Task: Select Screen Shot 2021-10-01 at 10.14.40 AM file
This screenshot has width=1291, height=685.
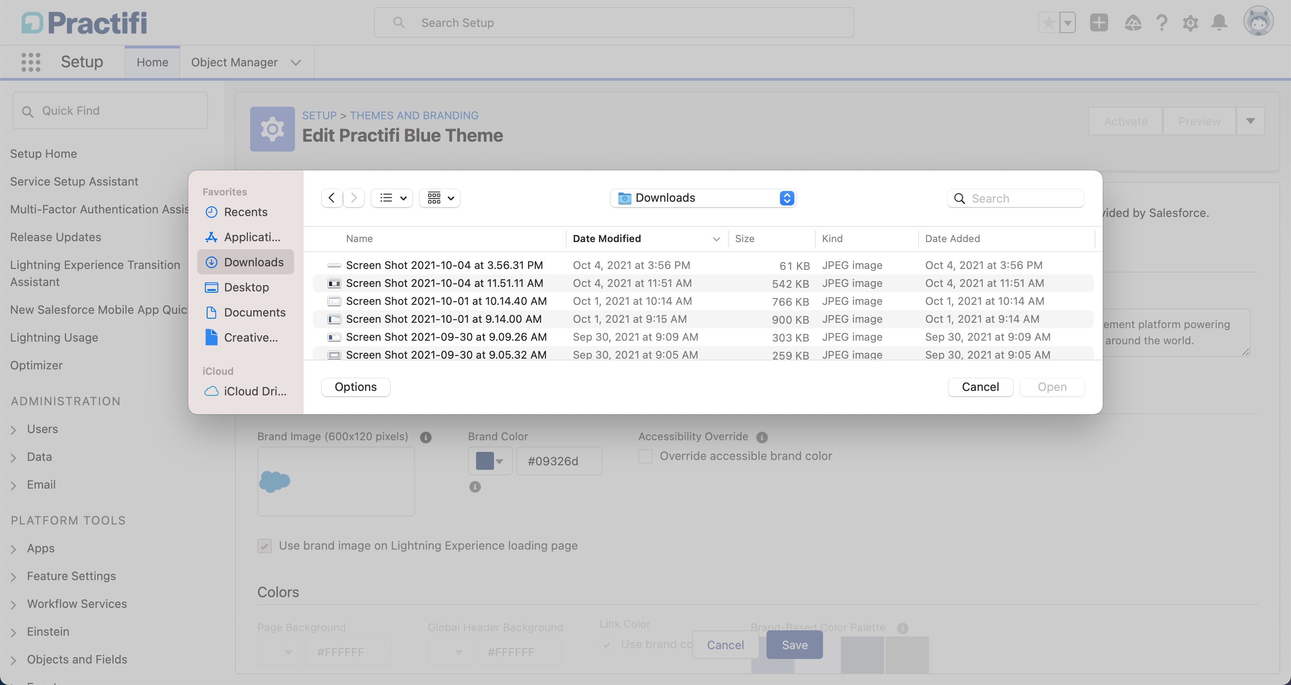Action: [446, 301]
